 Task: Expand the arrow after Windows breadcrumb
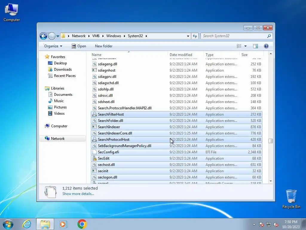[124, 36]
